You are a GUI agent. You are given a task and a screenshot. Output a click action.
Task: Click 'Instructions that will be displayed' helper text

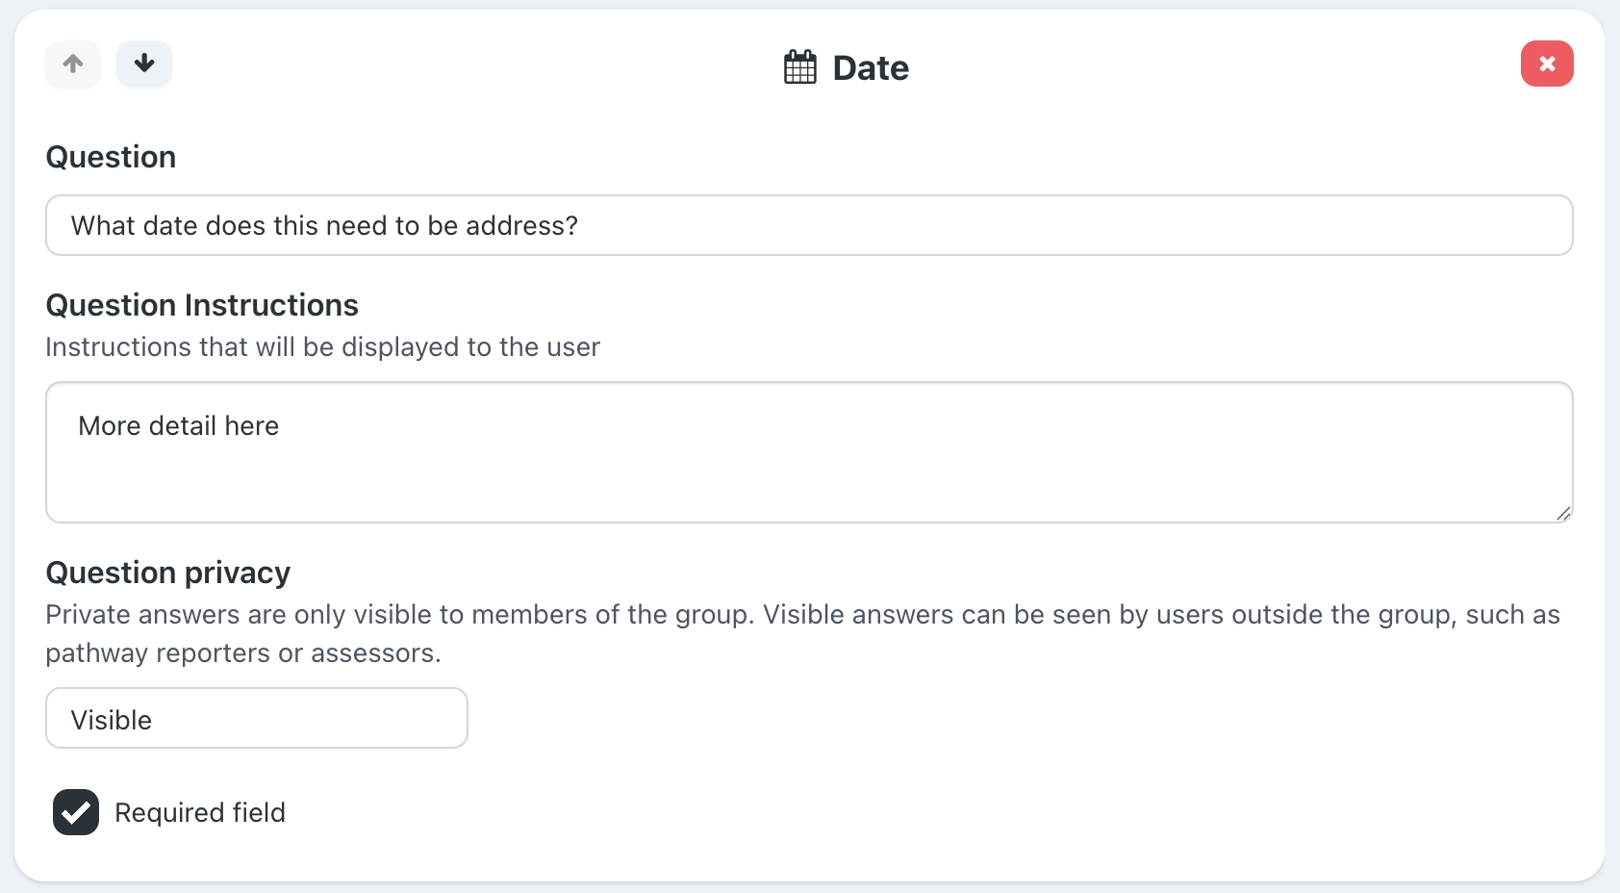pos(322,347)
